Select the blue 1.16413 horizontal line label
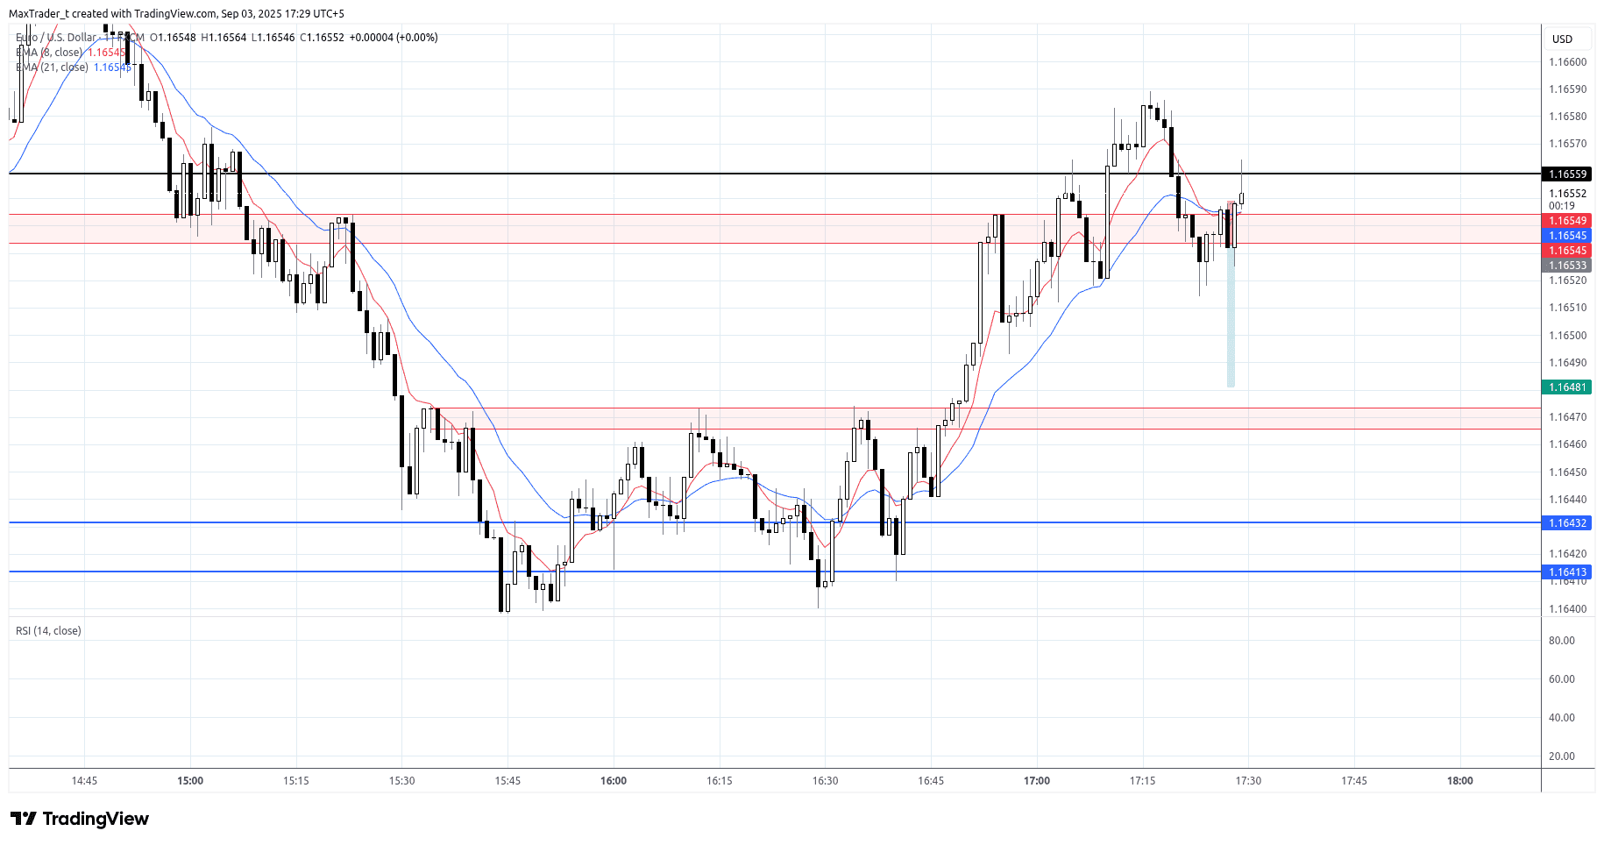Screen dimensions: 1604x845 [x=1567, y=572]
